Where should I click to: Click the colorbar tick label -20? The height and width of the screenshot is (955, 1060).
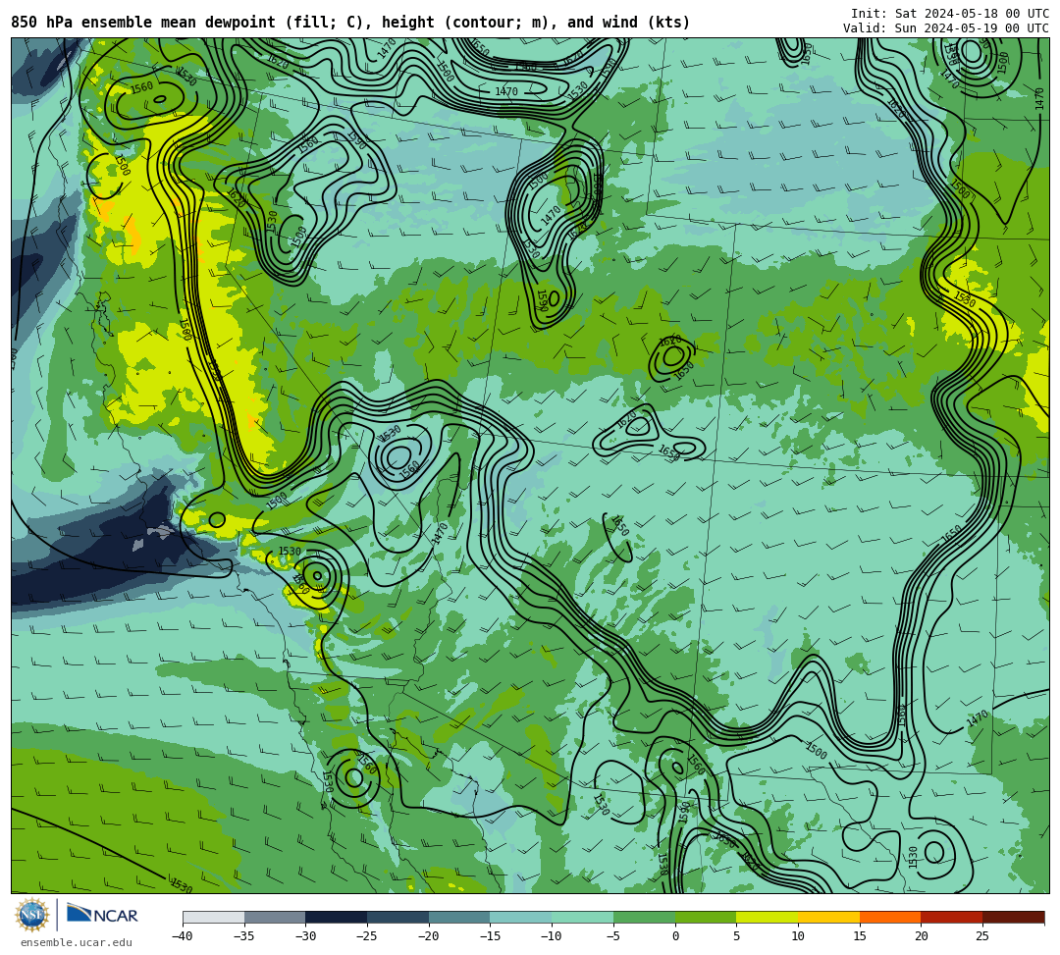click(428, 936)
